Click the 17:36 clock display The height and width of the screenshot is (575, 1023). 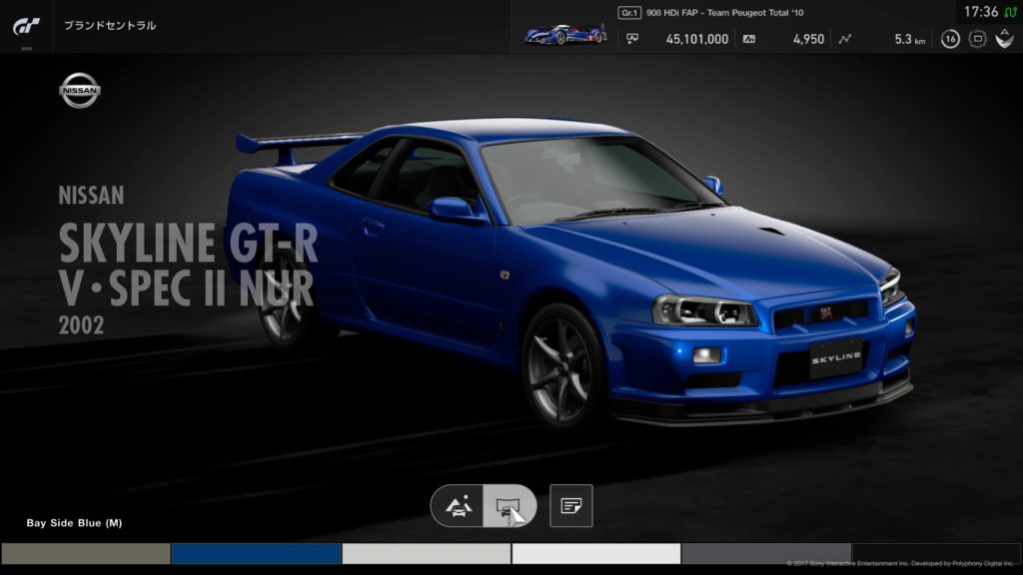(x=981, y=12)
